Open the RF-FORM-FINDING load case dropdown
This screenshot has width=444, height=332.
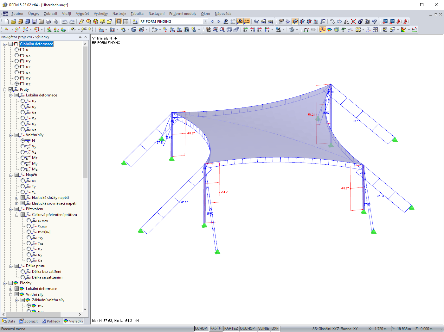point(205,22)
